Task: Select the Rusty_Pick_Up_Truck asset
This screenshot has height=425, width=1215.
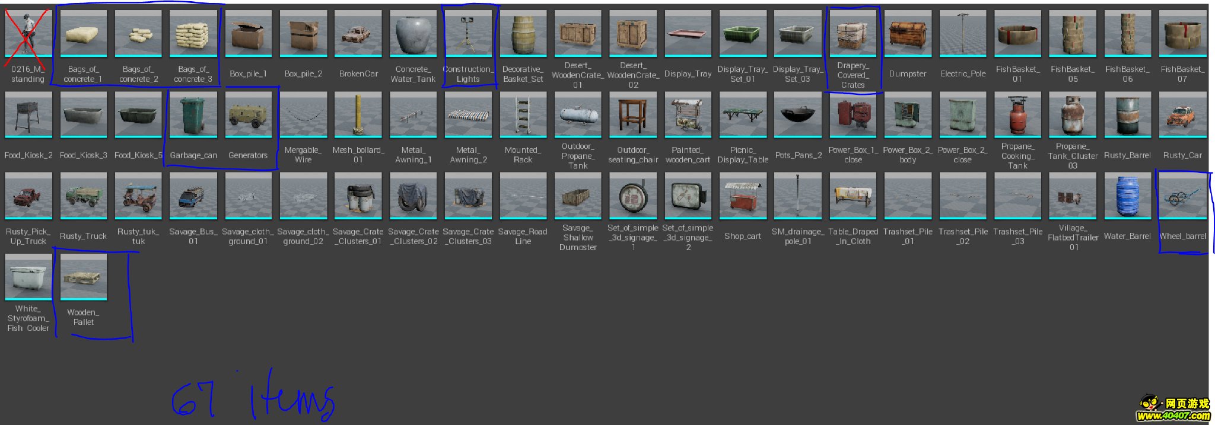Action: pyautogui.click(x=28, y=196)
